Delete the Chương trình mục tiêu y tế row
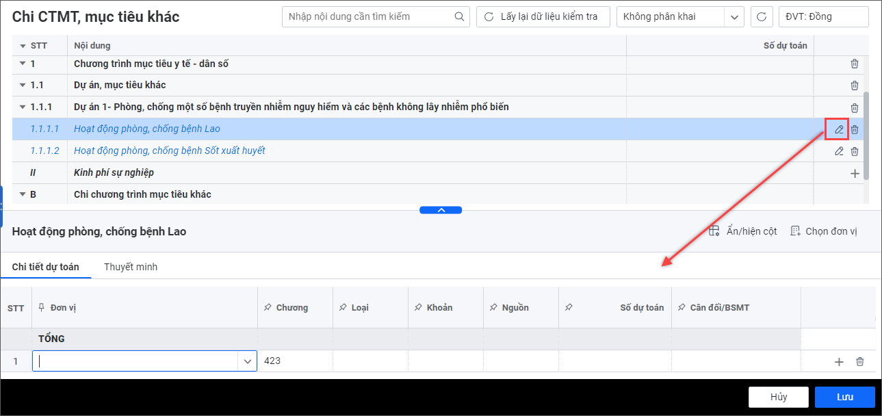882x416 pixels. point(855,64)
